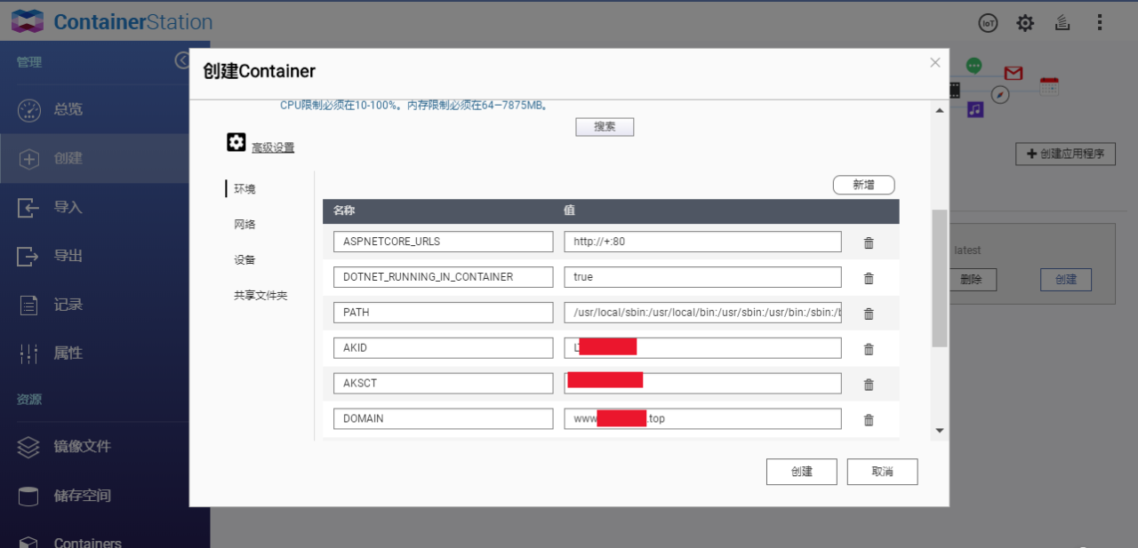
Task: Click the stacked layers icon in header
Action: [x=1062, y=23]
